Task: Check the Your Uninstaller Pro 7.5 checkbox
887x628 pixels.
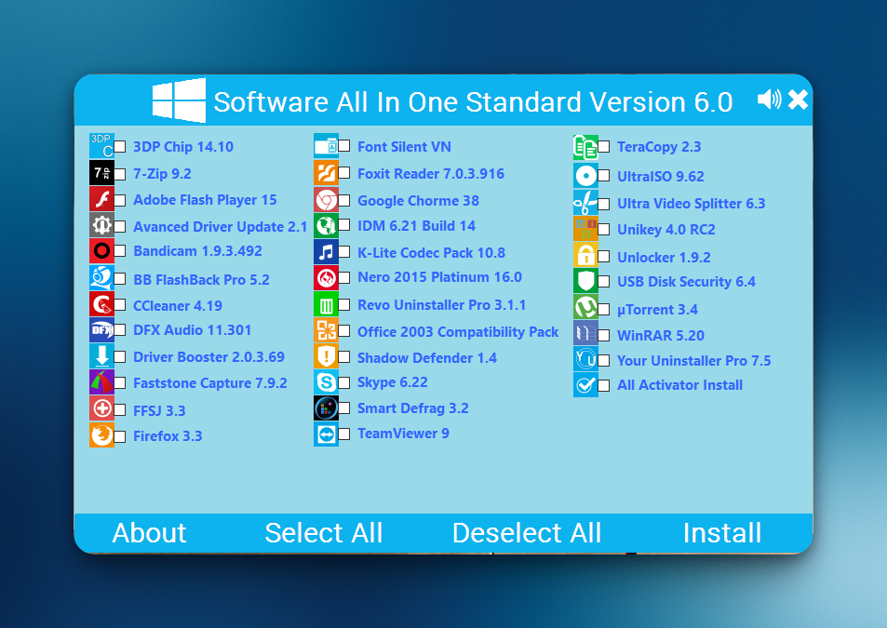Action: coord(604,360)
